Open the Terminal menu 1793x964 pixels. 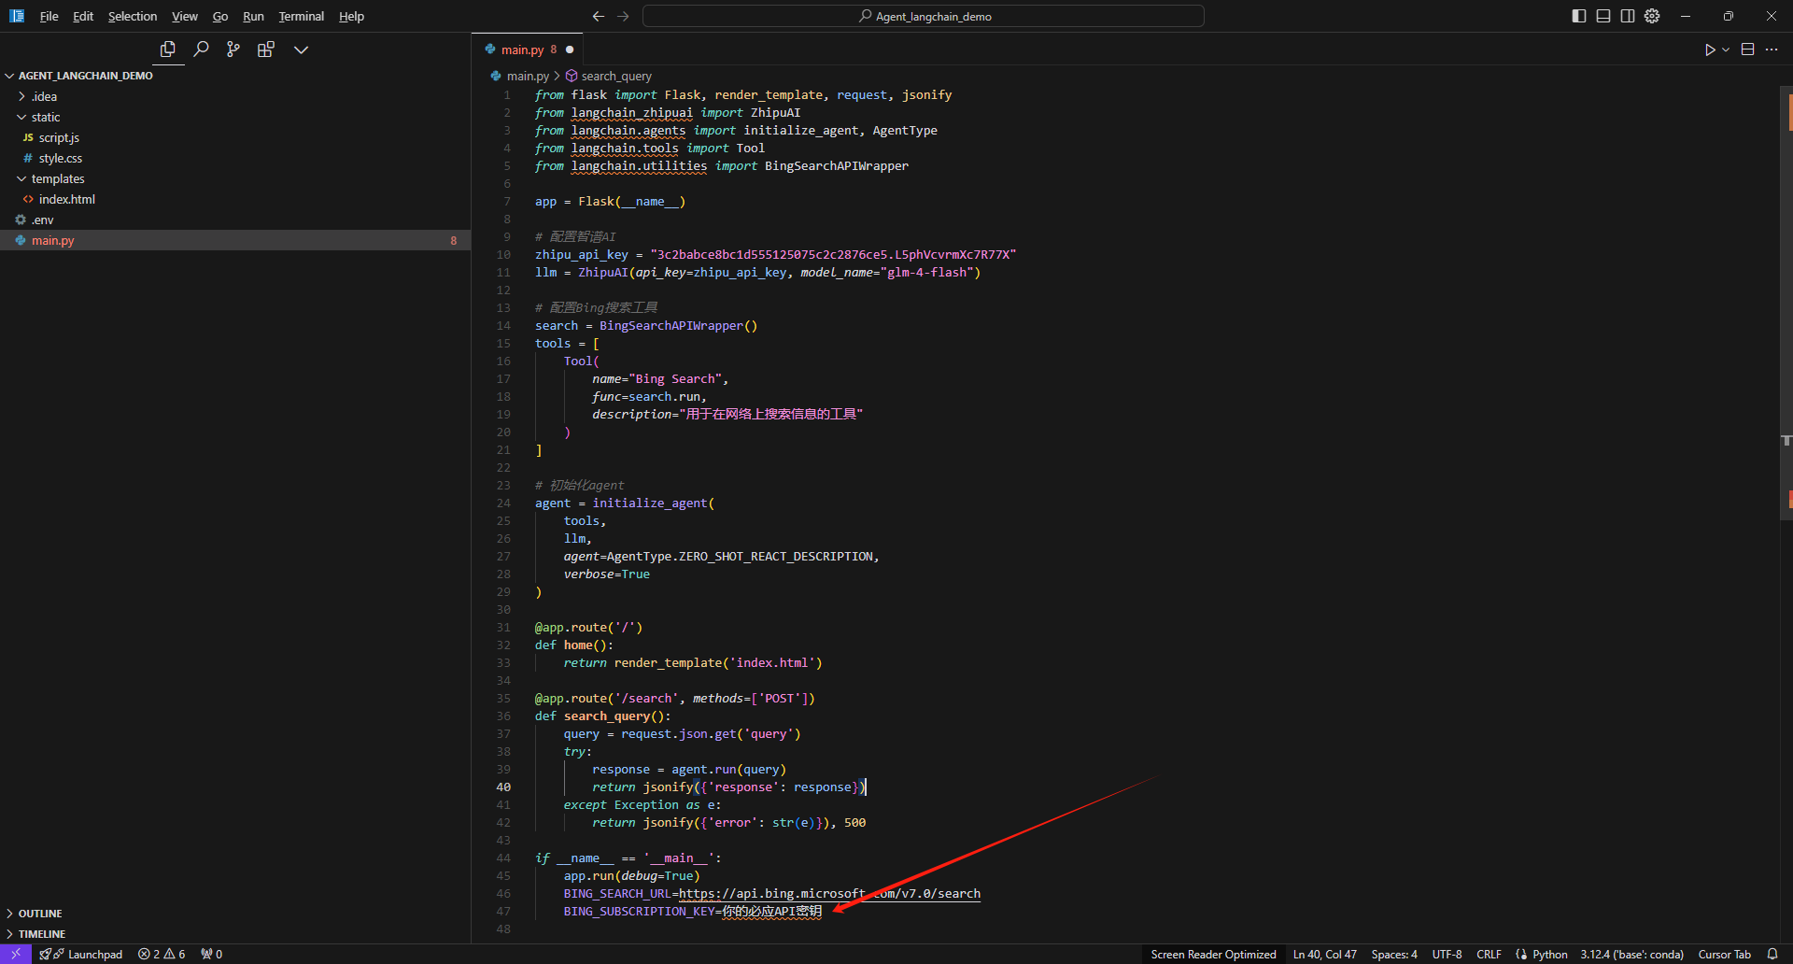tap(301, 16)
